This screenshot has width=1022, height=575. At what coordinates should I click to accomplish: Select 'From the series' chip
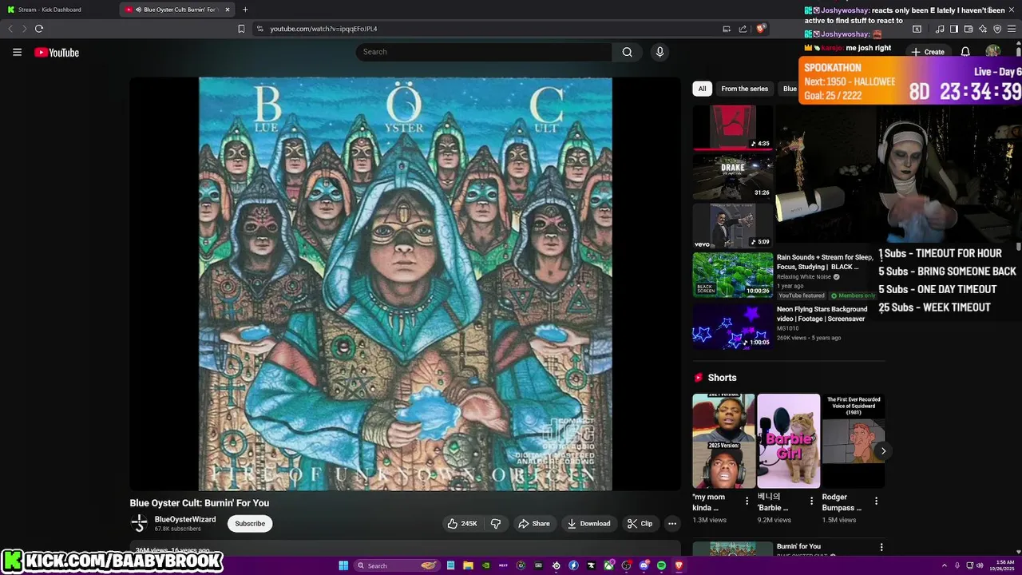(x=744, y=89)
